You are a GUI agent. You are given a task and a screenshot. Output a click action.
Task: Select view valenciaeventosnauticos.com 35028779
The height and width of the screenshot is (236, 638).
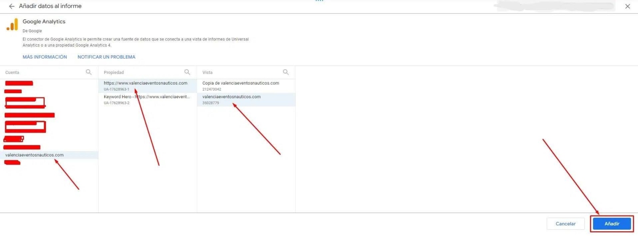click(246, 100)
